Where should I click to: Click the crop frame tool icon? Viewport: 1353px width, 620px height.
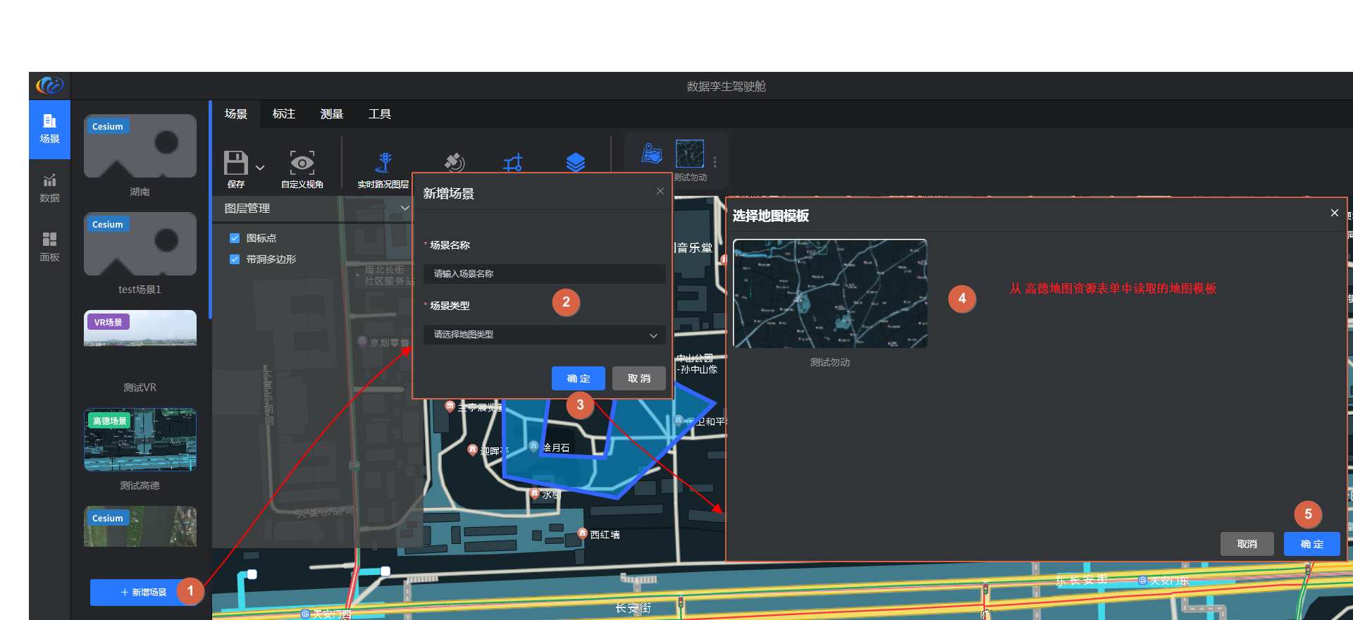tap(513, 163)
